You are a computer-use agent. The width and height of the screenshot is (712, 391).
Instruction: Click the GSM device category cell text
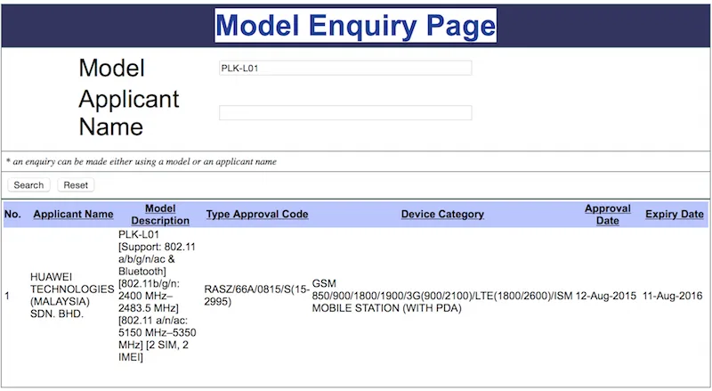pos(442,296)
